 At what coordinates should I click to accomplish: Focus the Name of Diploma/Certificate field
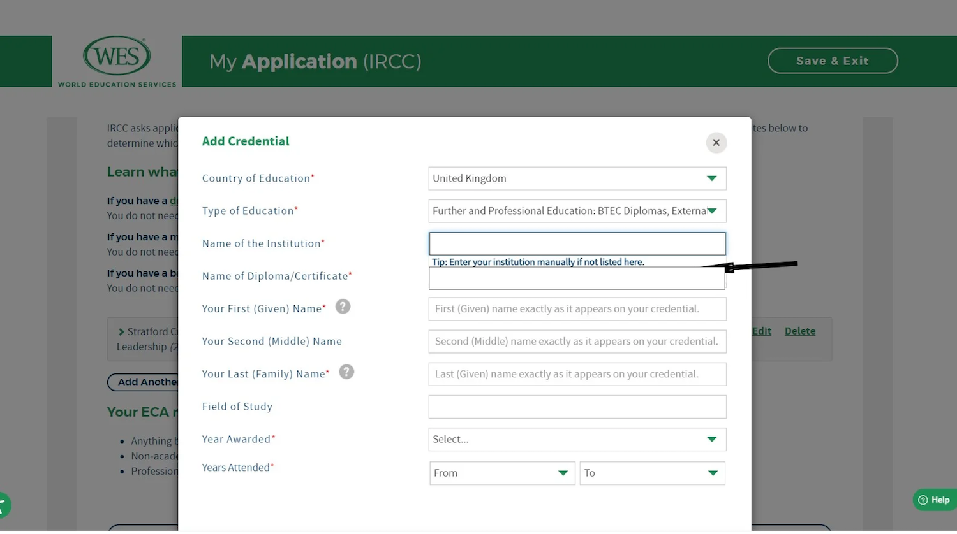[577, 278]
